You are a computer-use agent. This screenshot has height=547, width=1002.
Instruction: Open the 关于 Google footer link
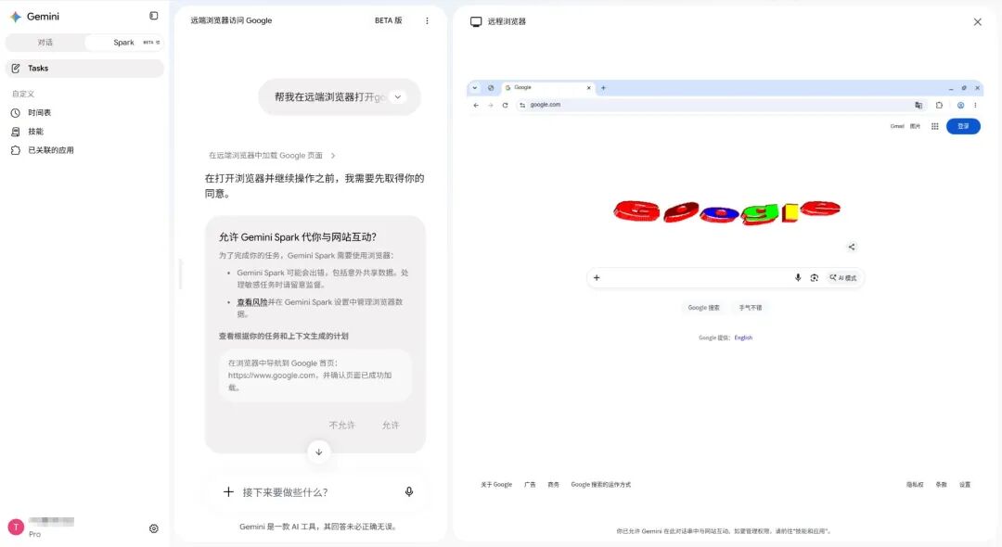[x=496, y=485]
